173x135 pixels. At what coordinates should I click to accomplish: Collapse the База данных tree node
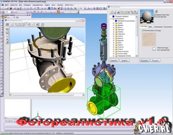tap(111, 19)
